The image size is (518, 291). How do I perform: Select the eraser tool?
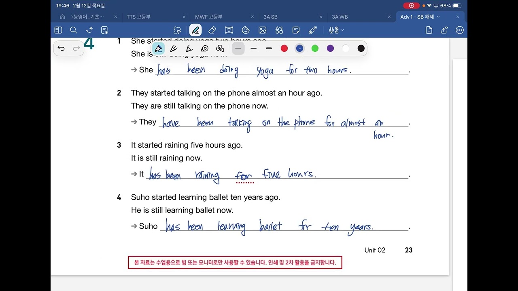click(212, 30)
